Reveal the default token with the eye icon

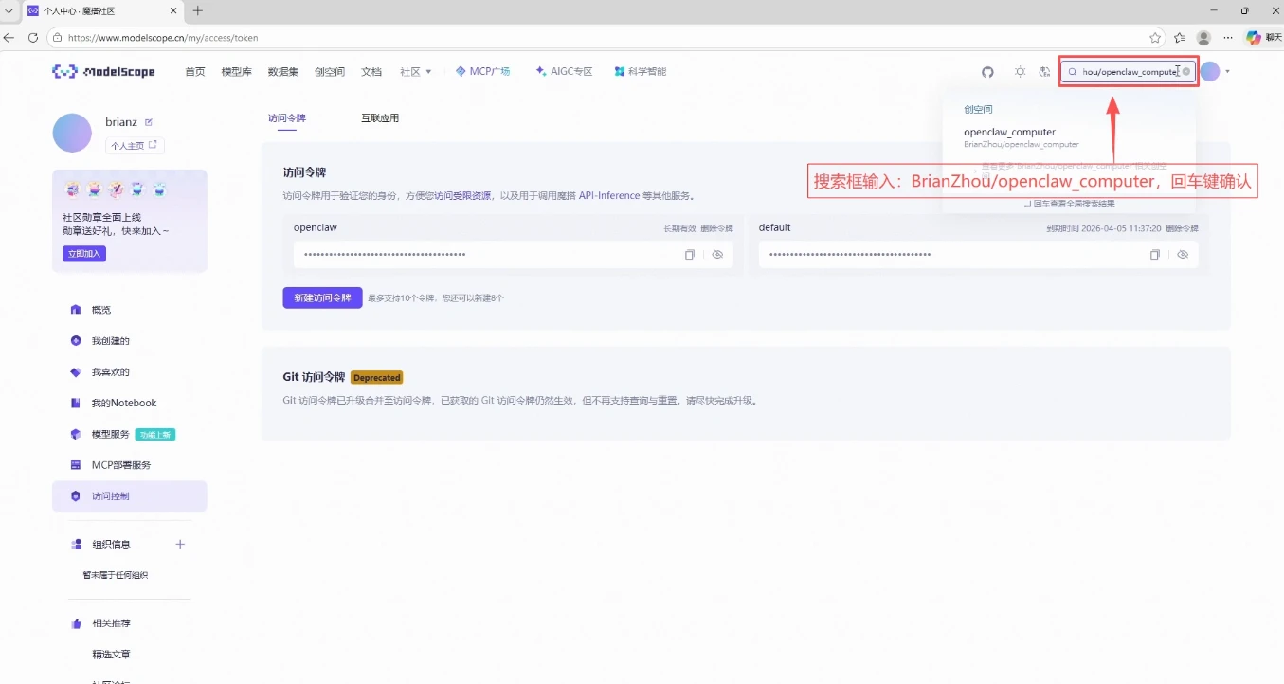[x=1183, y=254]
